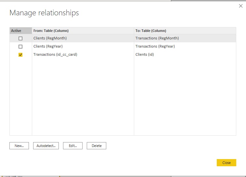Screen dimensions: 246x177
Task: Activate the Clients (RegYear) relationship checkbox
Action: [x=20, y=47]
